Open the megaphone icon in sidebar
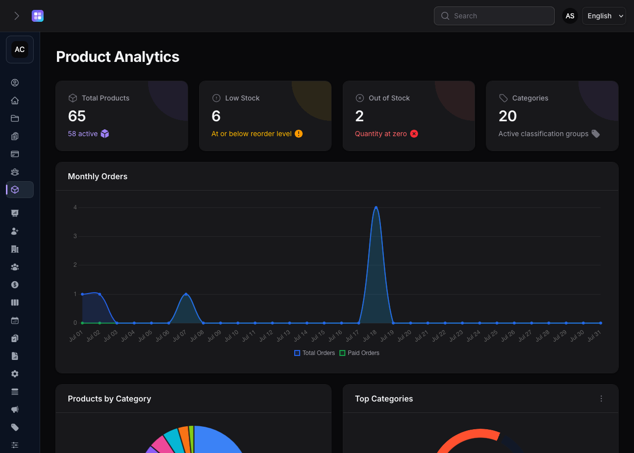This screenshot has width=634, height=453. pyautogui.click(x=15, y=409)
